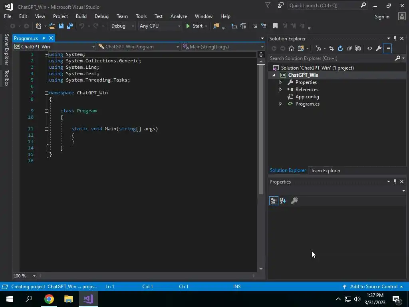Open the Analyze menu
Viewport: 409px width, 307px height.
[179, 16]
